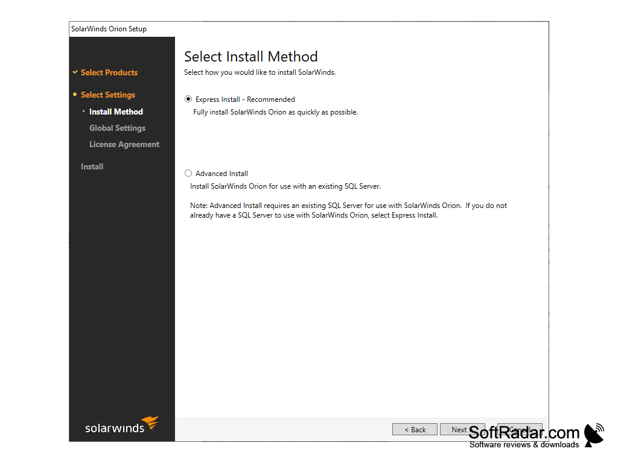Switch to the Global Settings step
618x463 pixels.
pos(117,128)
